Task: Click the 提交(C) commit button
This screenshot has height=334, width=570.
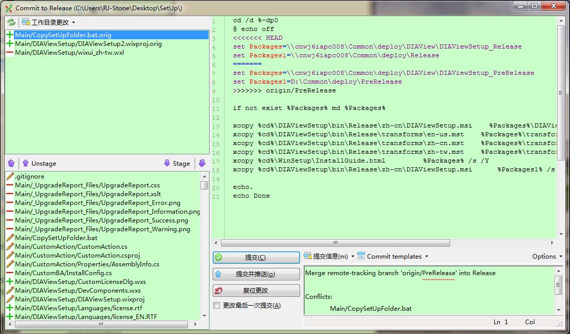Action: pos(256,258)
